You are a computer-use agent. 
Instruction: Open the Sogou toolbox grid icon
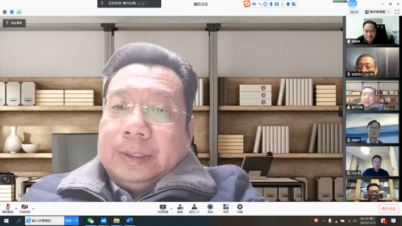click(x=294, y=4)
